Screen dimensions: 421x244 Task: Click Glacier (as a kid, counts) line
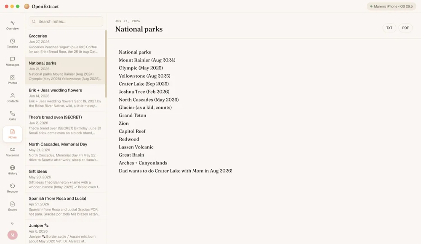[145, 108]
